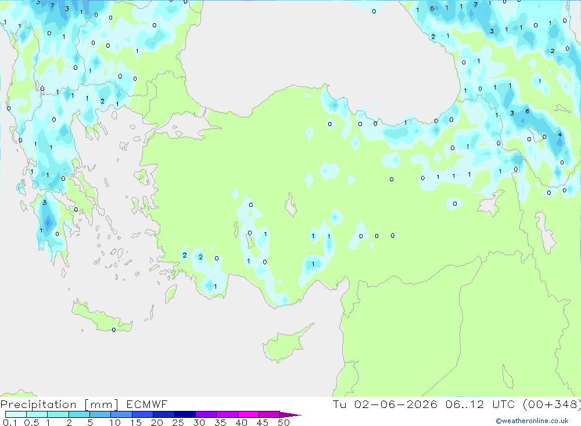Click the legend label '0.1'
This screenshot has width=581, height=426.
[10, 423]
